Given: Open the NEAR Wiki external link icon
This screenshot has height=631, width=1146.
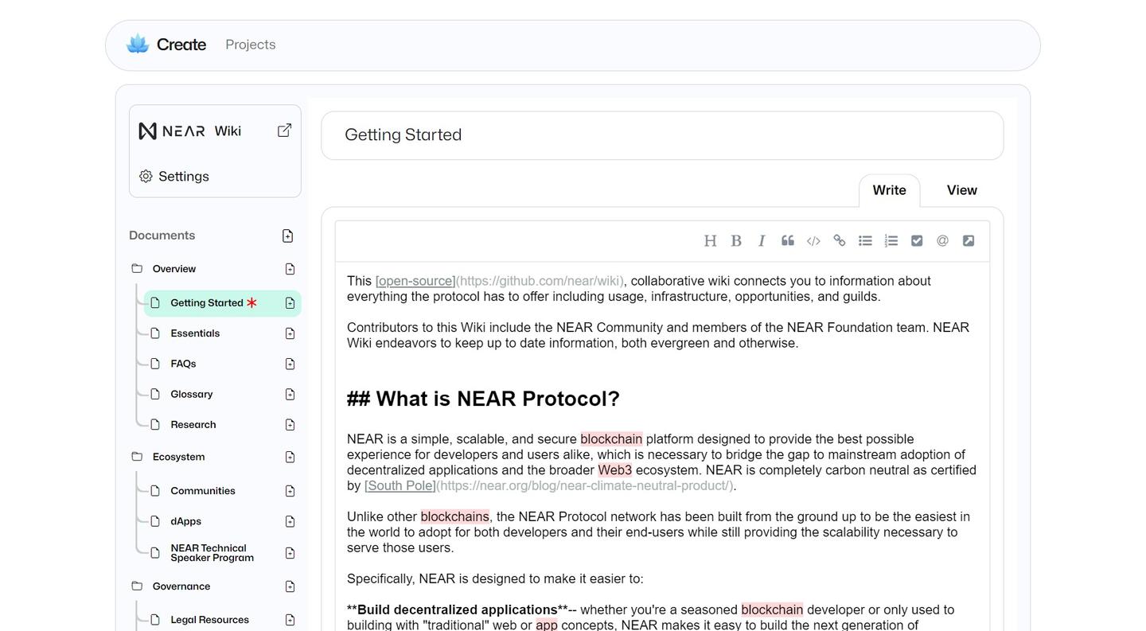Looking at the screenshot, I should pyautogui.click(x=284, y=130).
